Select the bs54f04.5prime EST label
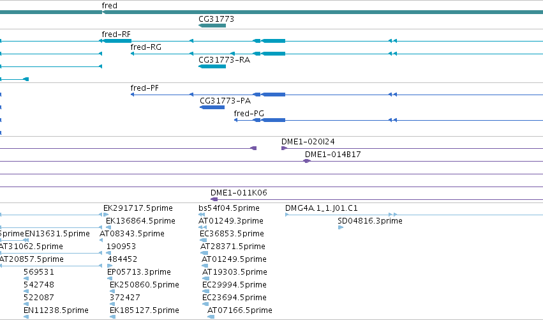 (229, 208)
